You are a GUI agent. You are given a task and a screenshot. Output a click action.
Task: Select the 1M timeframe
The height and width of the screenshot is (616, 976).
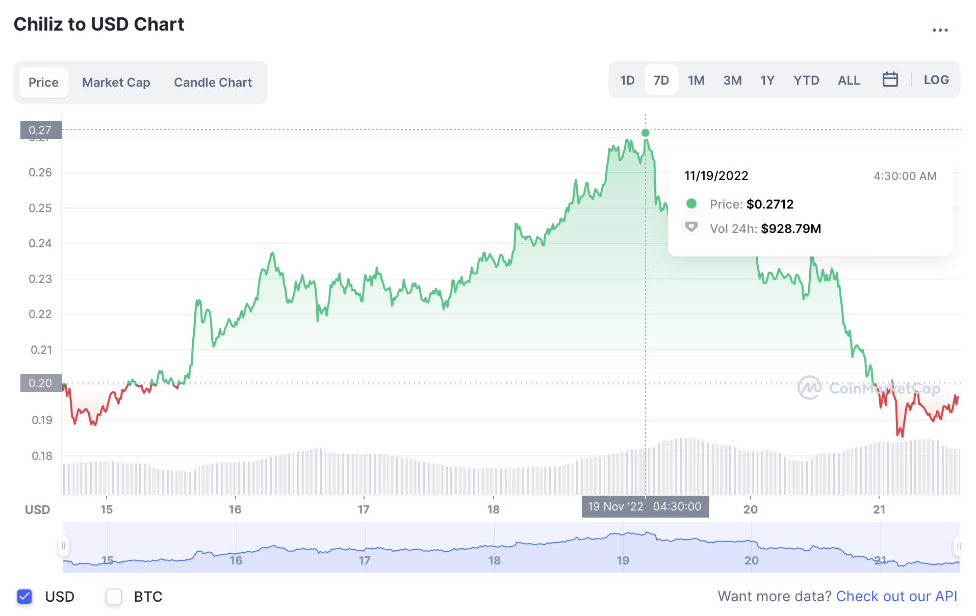[696, 80]
